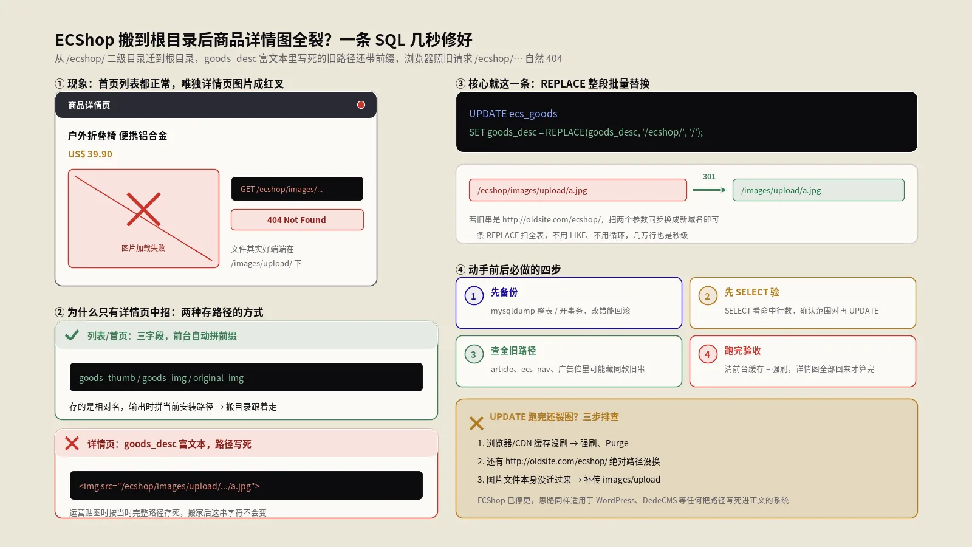Click the SET goods_desc = REPLACE SQL line

point(586,132)
